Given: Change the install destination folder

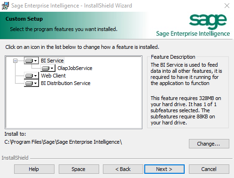Looking at the screenshot, I should coord(209,144).
